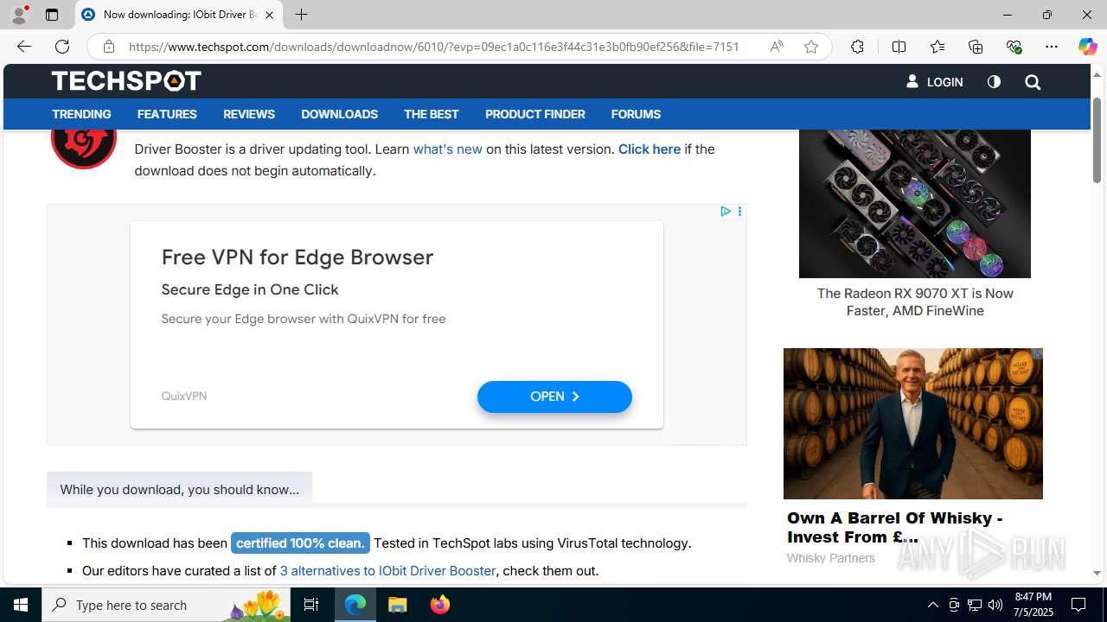Click the QuixVPN advertiser label
Image resolution: width=1107 pixels, height=622 pixels.
click(184, 396)
